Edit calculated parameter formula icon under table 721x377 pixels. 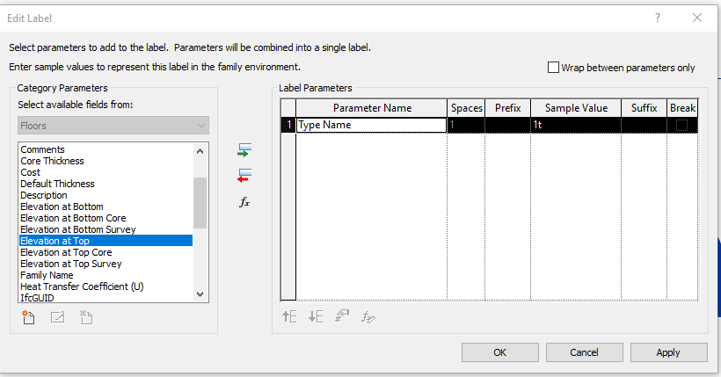coord(368,316)
